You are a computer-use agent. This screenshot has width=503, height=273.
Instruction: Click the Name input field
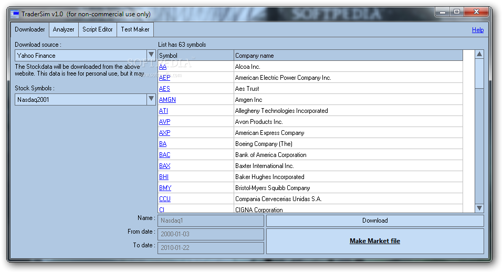click(211, 220)
